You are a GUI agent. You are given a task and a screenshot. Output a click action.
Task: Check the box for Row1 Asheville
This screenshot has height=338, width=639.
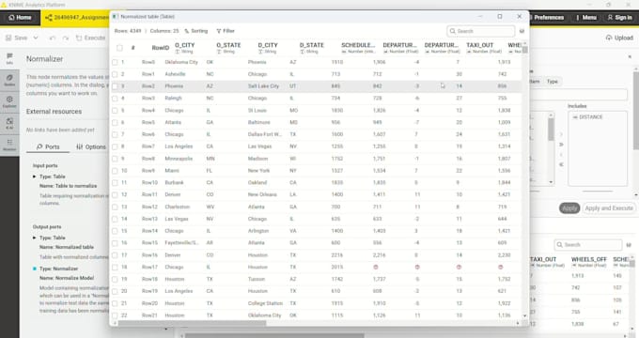click(x=115, y=74)
